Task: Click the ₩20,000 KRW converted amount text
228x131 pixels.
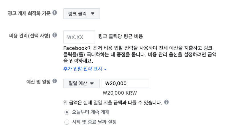Action: [x=120, y=93]
